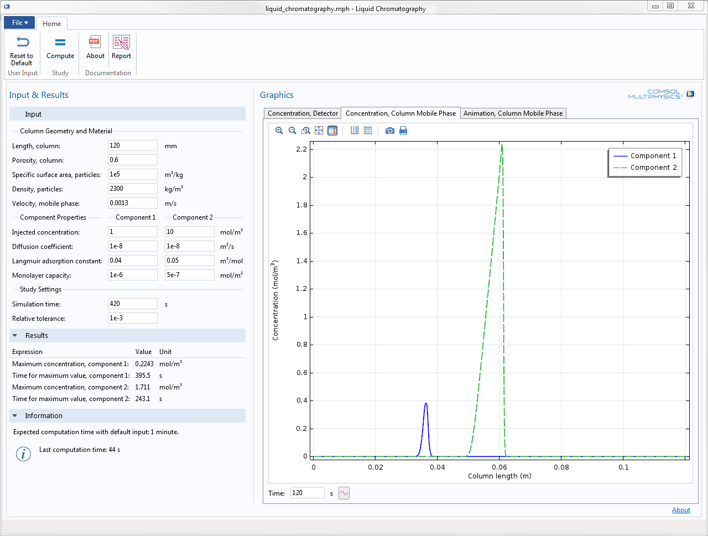Image resolution: width=708 pixels, height=536 pixels.
Task: Collapse the Information section
Action: [15, 416]
